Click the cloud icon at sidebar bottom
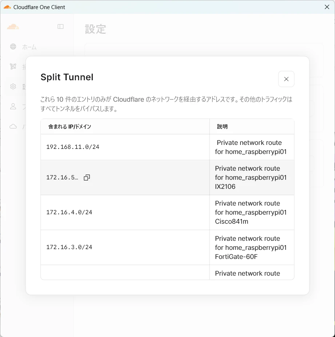 tap(13, 126)
